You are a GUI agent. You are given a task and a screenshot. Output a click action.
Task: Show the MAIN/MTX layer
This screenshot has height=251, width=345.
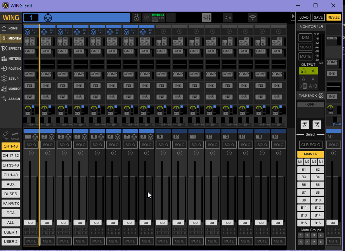click(x=10, y=204)
